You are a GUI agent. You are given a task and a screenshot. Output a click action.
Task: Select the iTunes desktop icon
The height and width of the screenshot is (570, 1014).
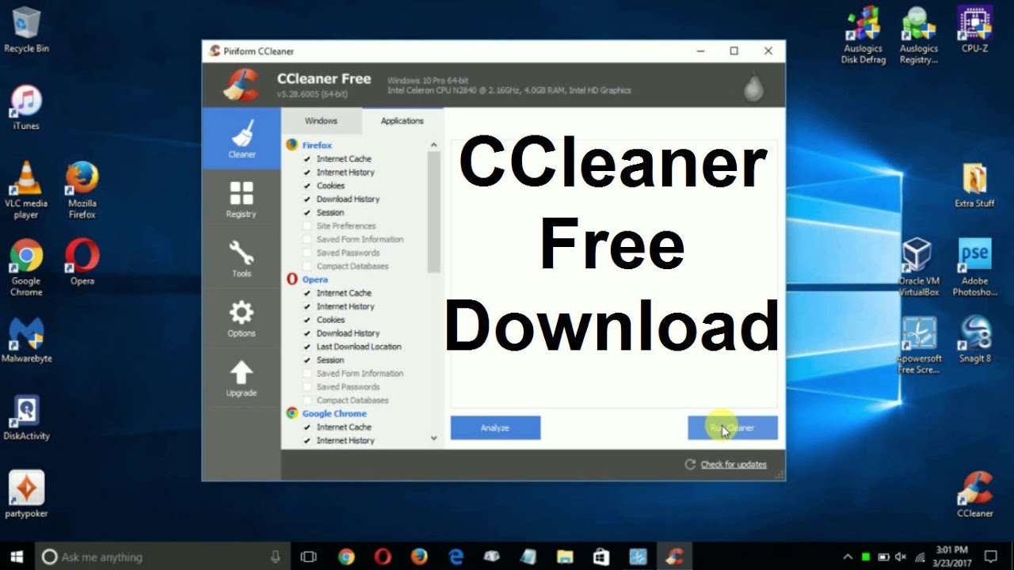click(26, 108)
